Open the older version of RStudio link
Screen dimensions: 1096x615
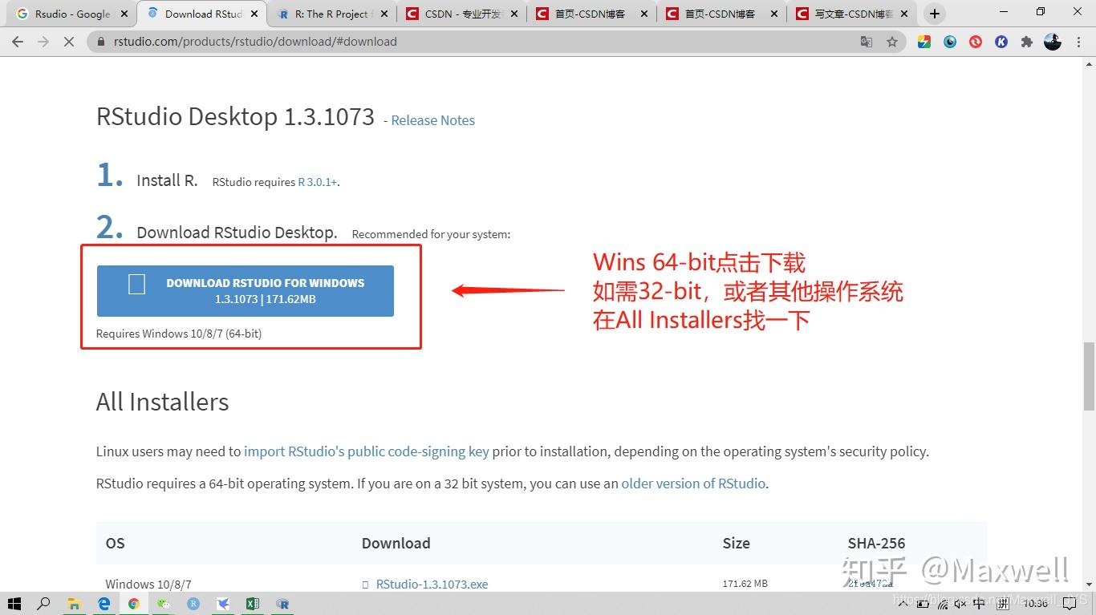pos(692,483)
